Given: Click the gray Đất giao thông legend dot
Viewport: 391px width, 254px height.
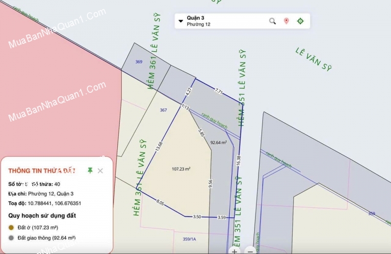Looking at the screenshot, I should [11, 238].
